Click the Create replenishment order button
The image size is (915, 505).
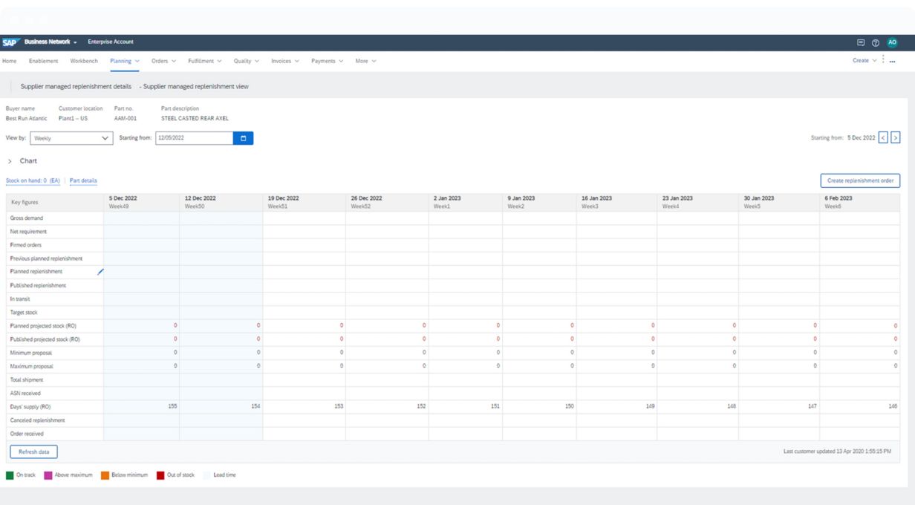pos(860,180)
